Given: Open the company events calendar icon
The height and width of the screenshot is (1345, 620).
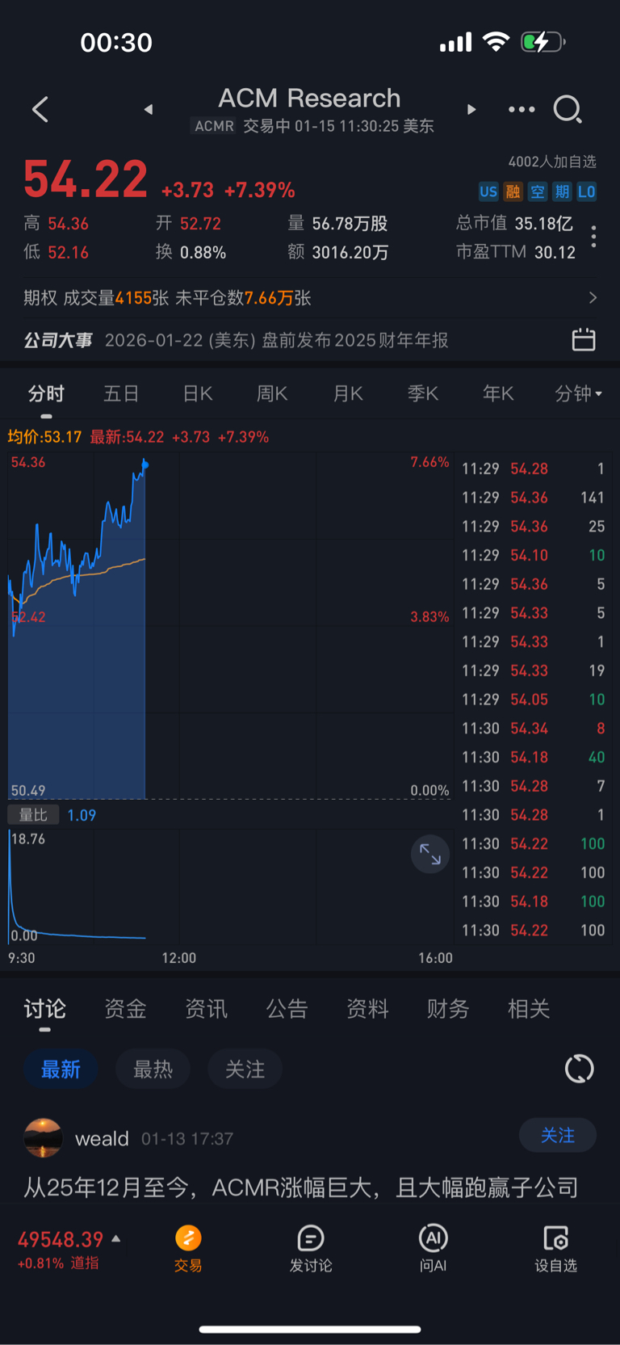Looking at the screenshot, I should (x=584, y=340).
